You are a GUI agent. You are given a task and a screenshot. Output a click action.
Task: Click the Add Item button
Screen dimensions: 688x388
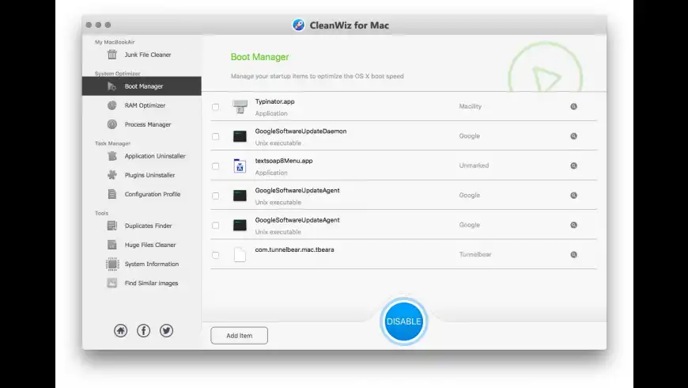[239, 335]
